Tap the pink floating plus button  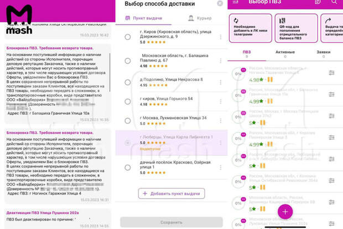285,211
